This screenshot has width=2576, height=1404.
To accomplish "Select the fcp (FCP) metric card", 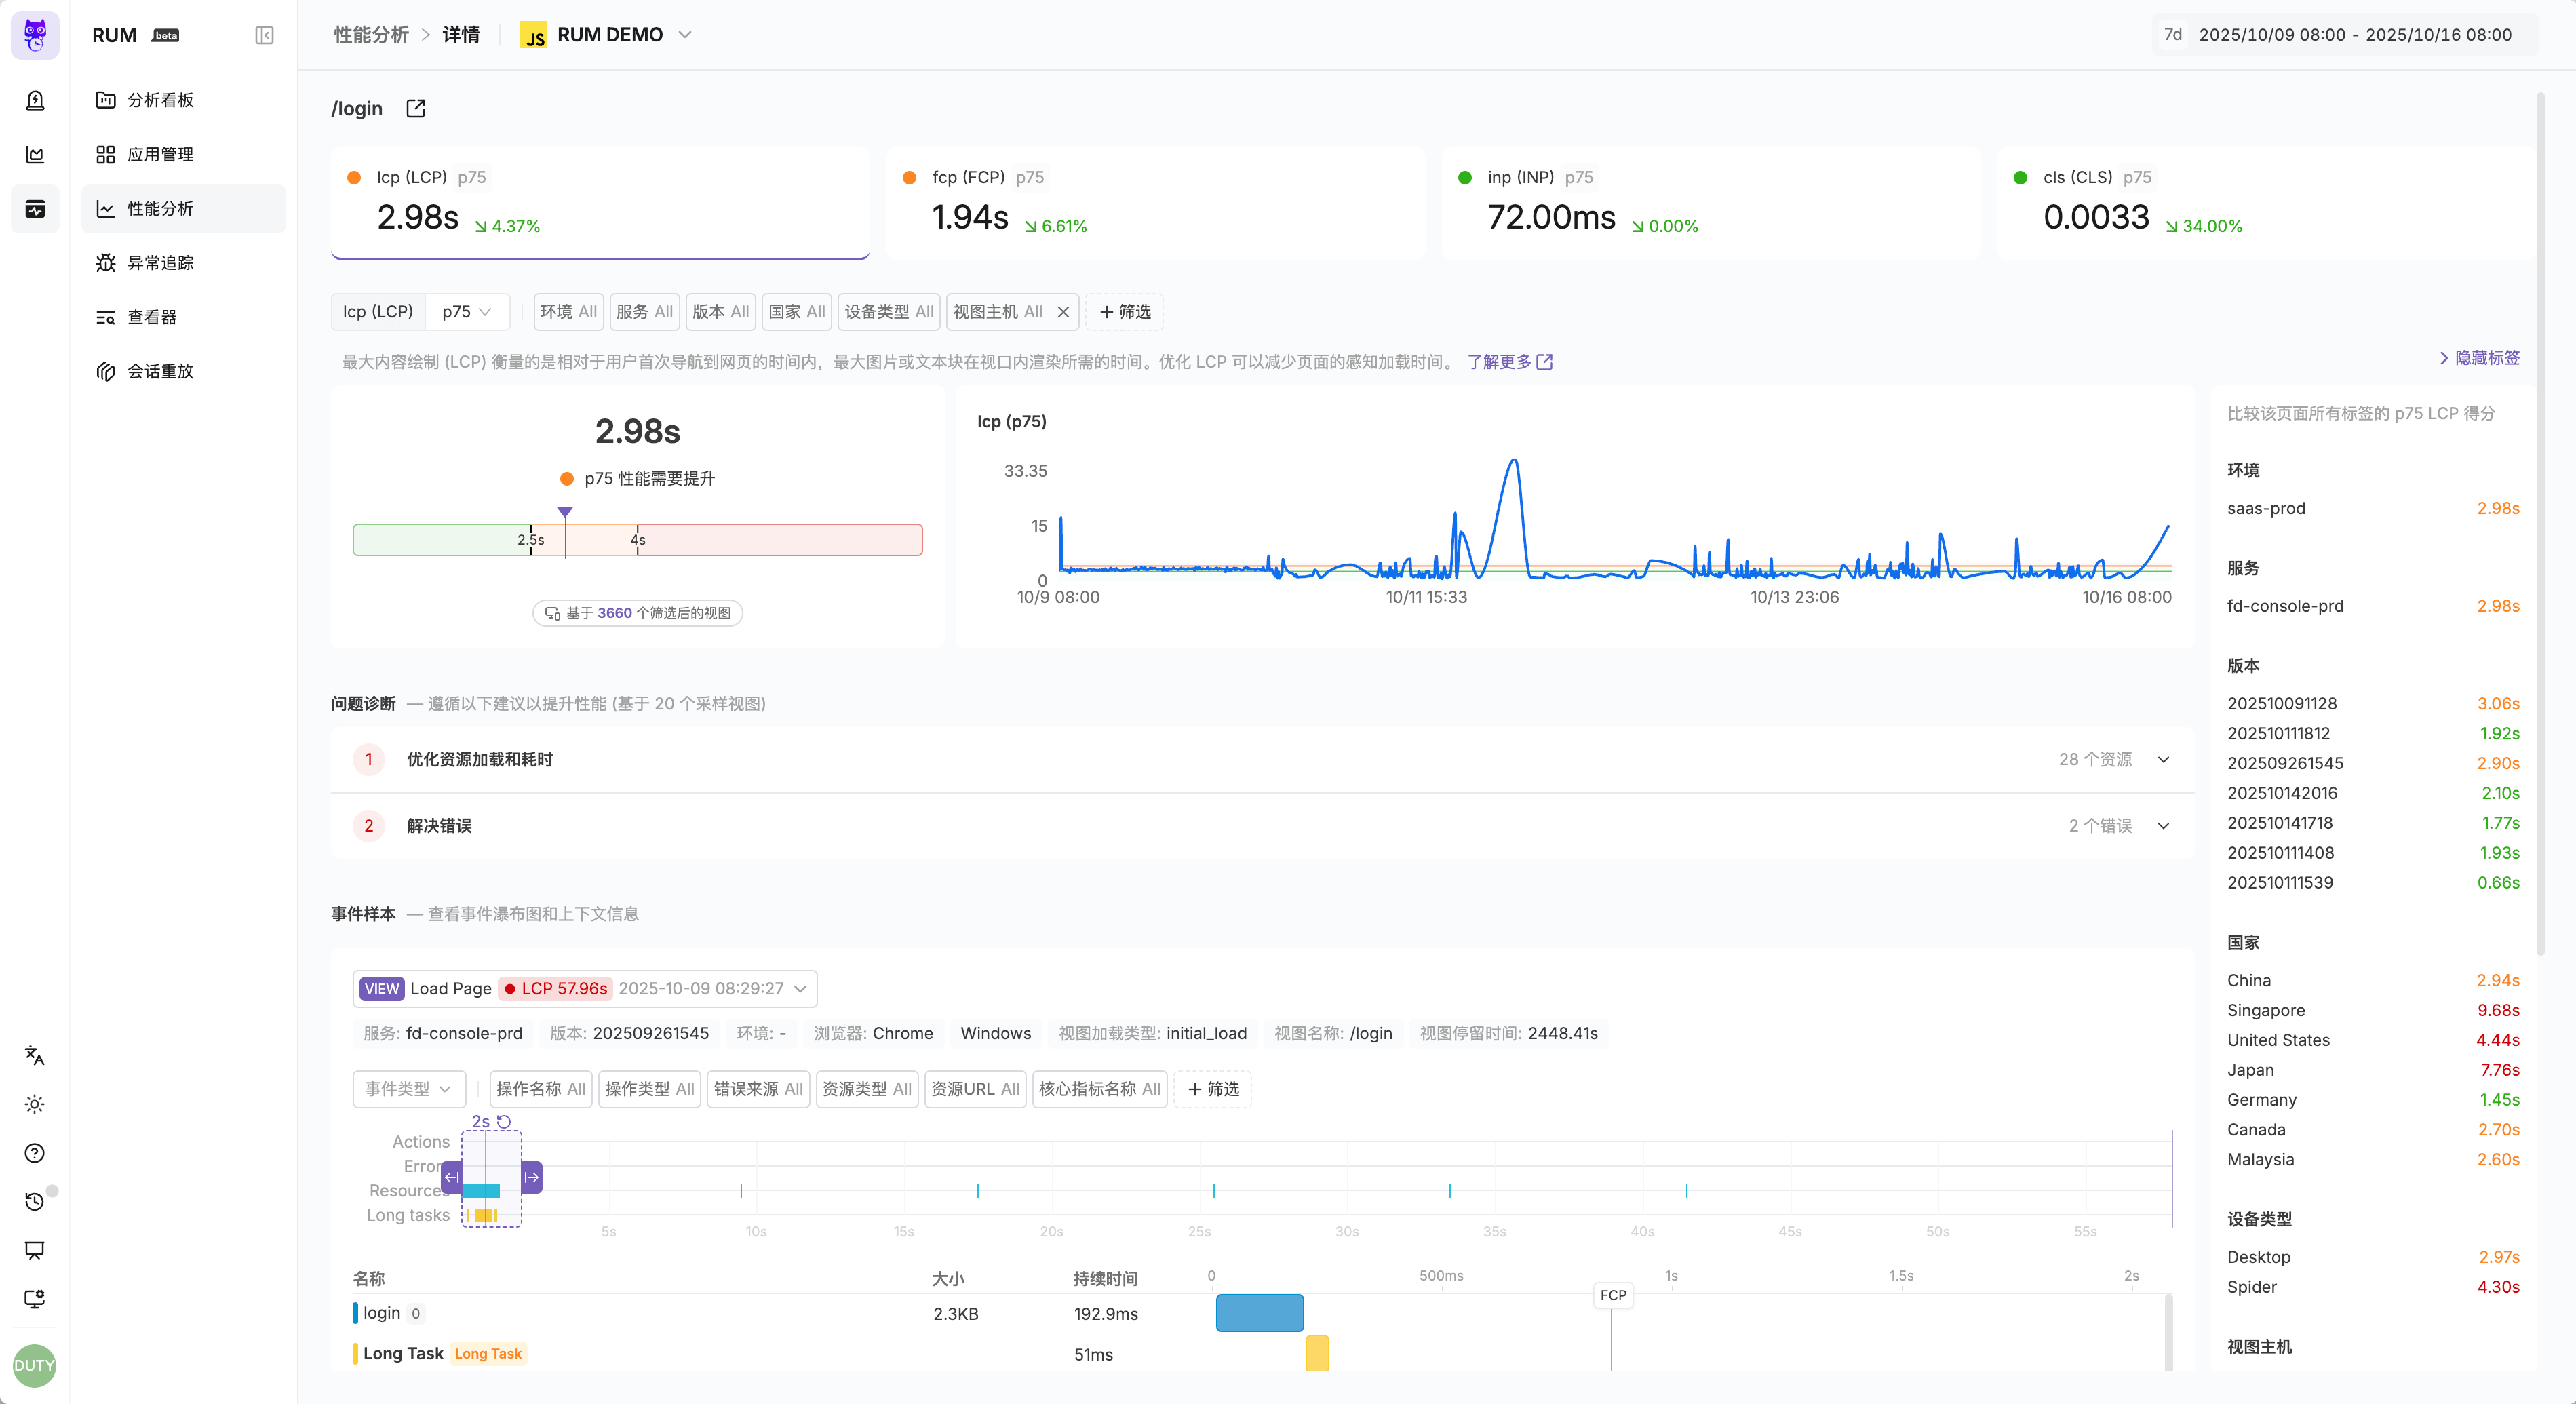I will [x=1155, y=203].
